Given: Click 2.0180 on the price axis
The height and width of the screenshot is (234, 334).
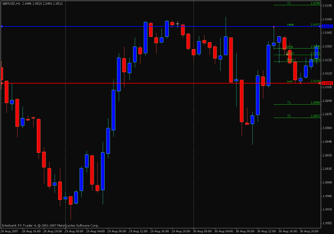Looking at the screenshot, I should [x=327, y=19].
